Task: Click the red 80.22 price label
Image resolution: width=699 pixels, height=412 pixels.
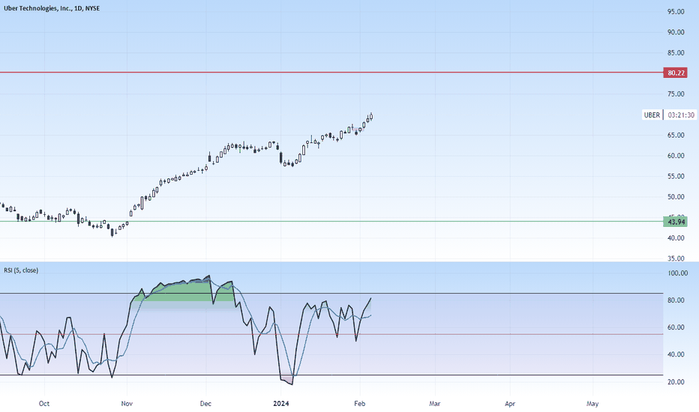Action: (675, 73)
